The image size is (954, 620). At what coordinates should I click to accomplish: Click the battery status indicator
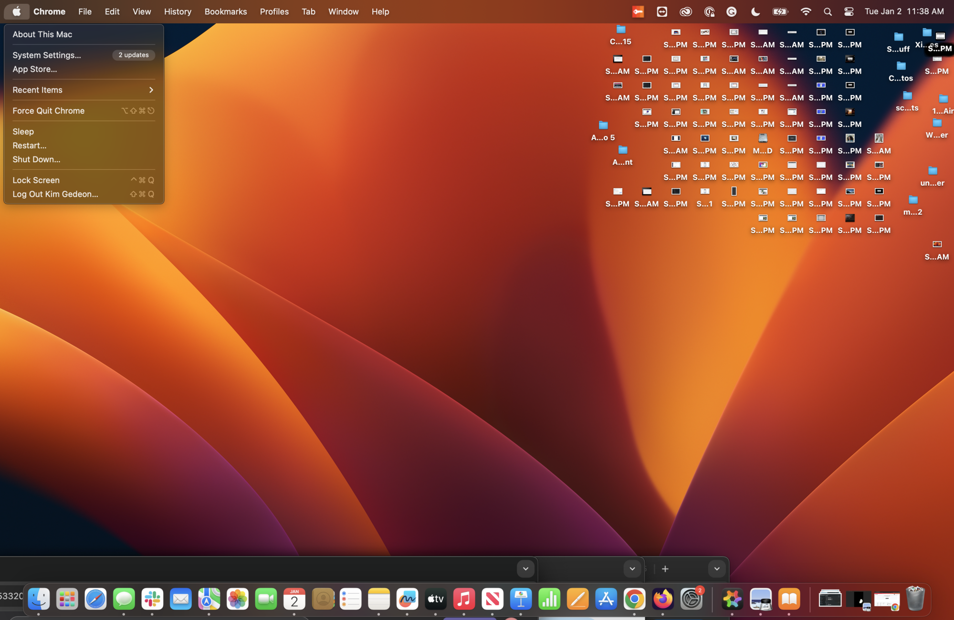coord(780,11)
